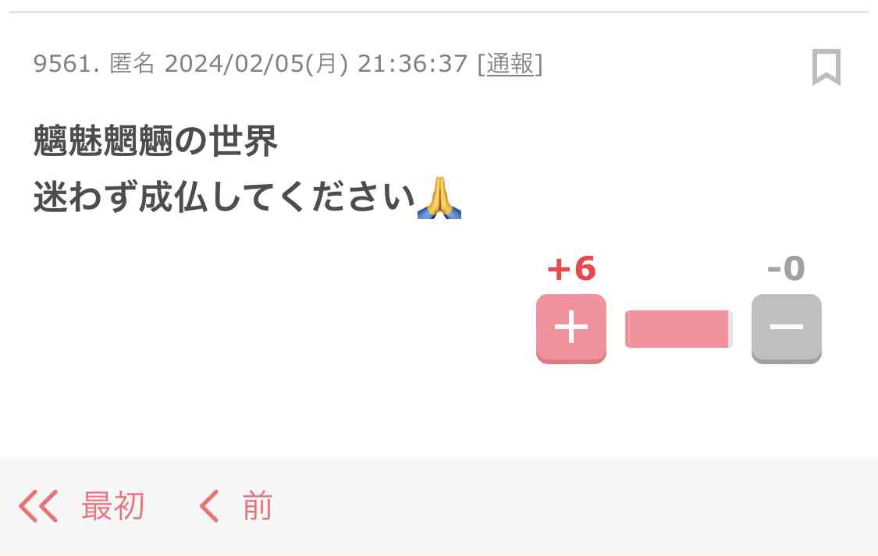Click the pink plus vote button
Image resolution: width=878 pixels, height=556 pixels.
(x=571, y=328)
